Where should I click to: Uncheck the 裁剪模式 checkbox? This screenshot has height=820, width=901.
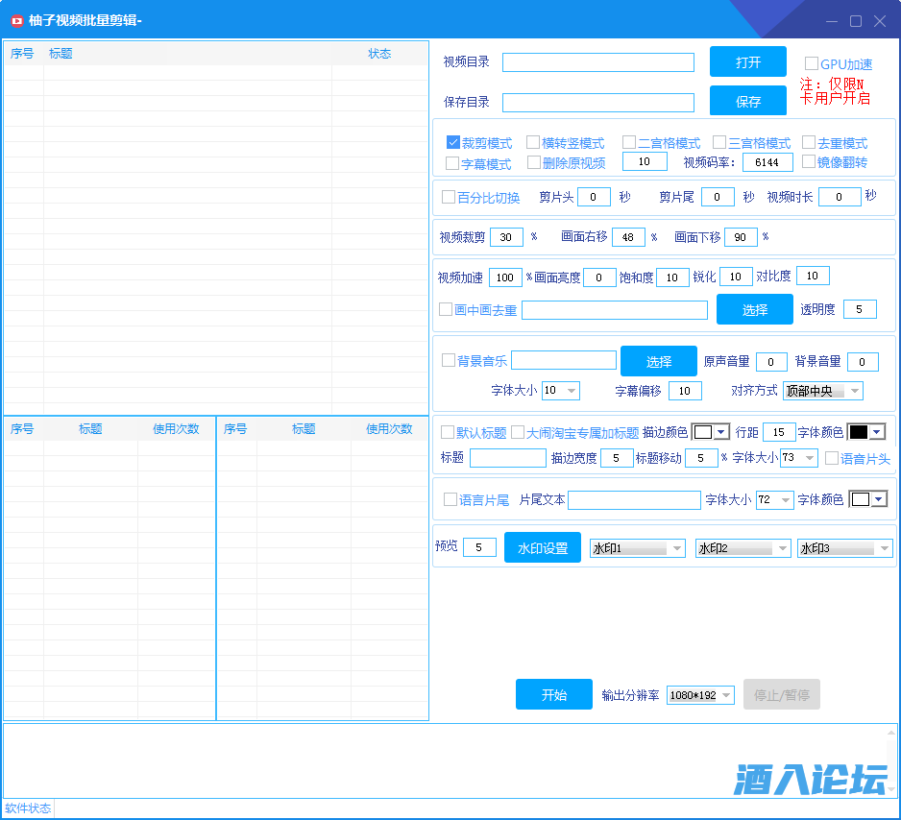[453, 142]
